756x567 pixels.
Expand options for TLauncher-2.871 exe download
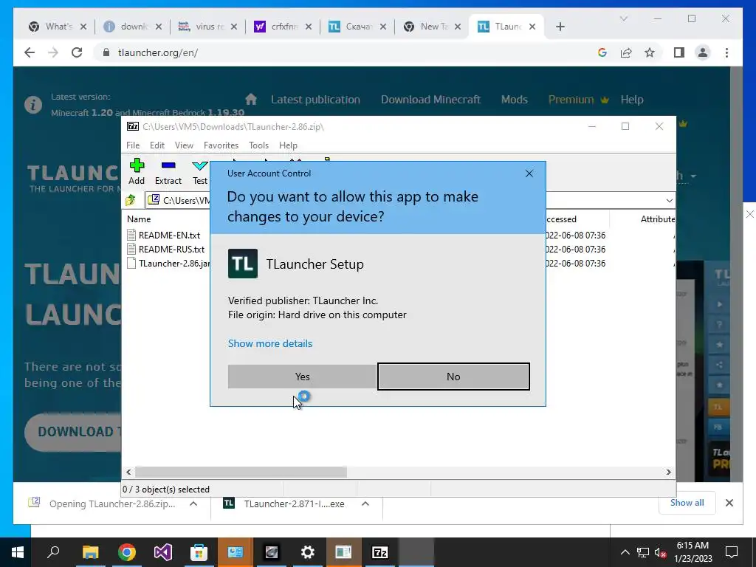coord(365,504)
